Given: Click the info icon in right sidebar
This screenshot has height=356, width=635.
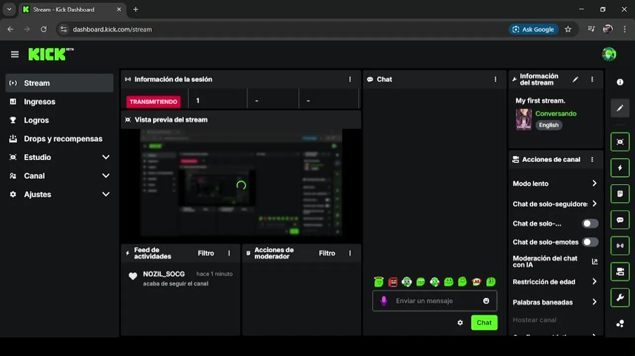Looking at the screenshot, I should click(x=620, y=82).
